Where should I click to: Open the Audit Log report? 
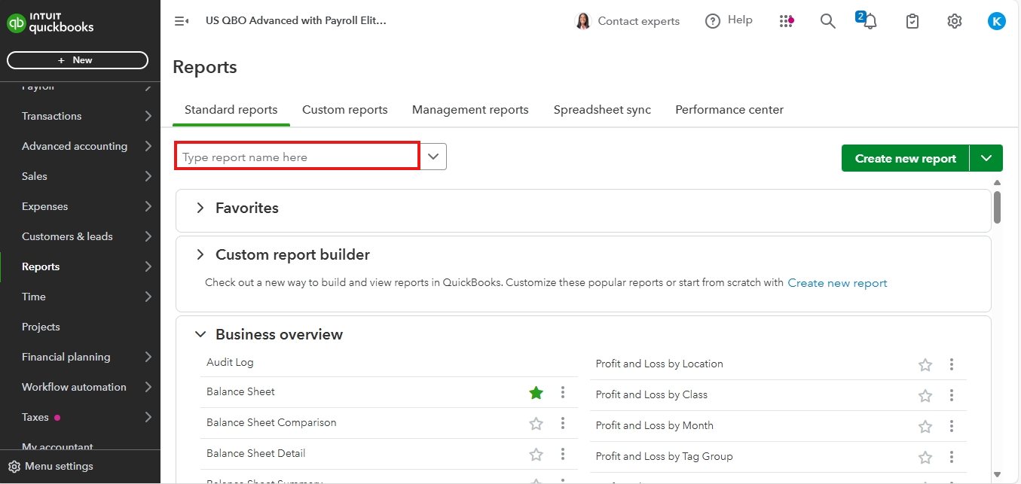(230, 362)
